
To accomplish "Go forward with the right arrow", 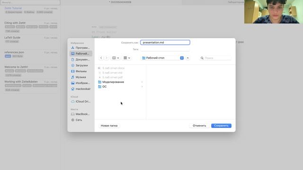I will [106, 58].
